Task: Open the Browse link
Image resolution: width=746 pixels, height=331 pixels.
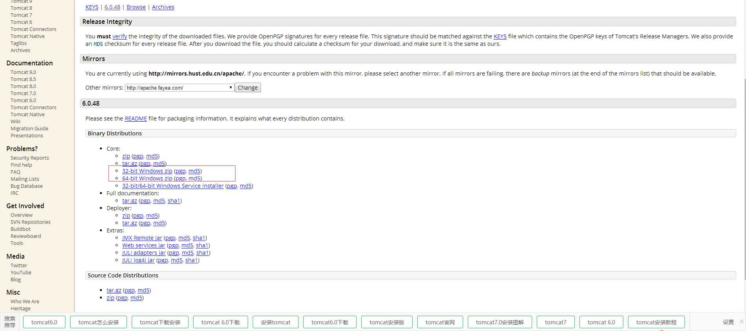Action: pyautogui.click(x=136, y=7)
